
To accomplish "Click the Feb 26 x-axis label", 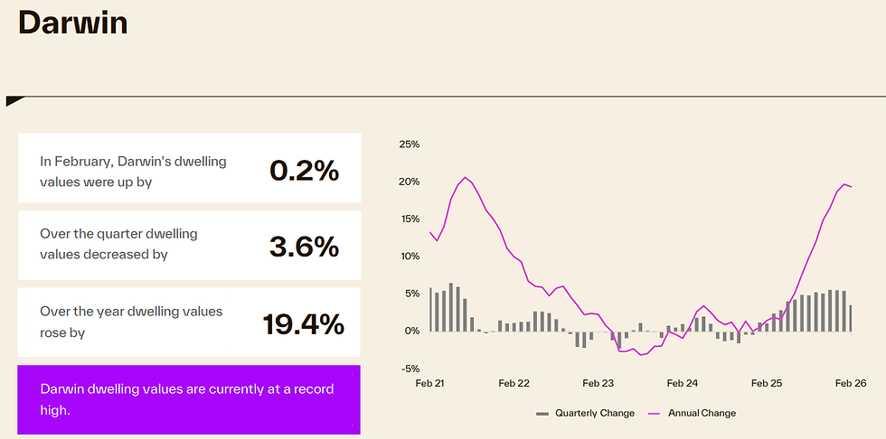I will pyautogui.click(x=851, y=383).
